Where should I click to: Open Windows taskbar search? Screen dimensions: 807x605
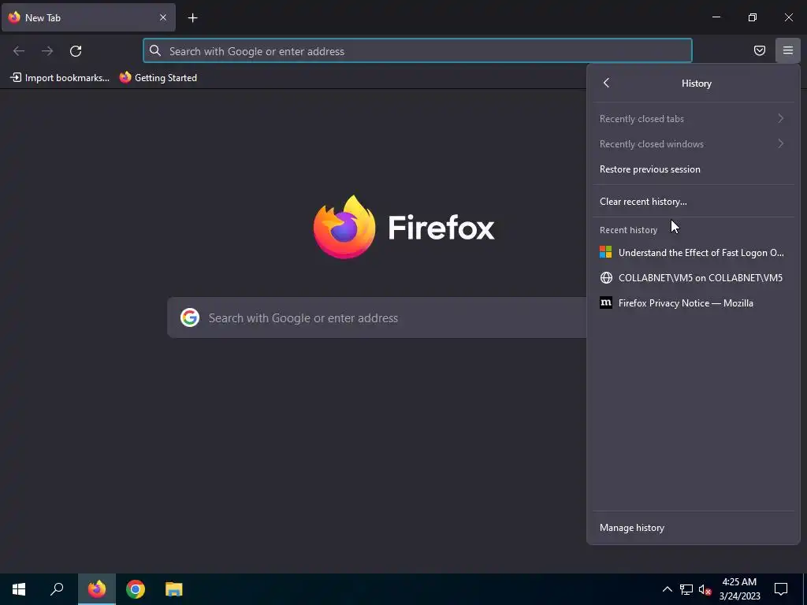[57, 589]
